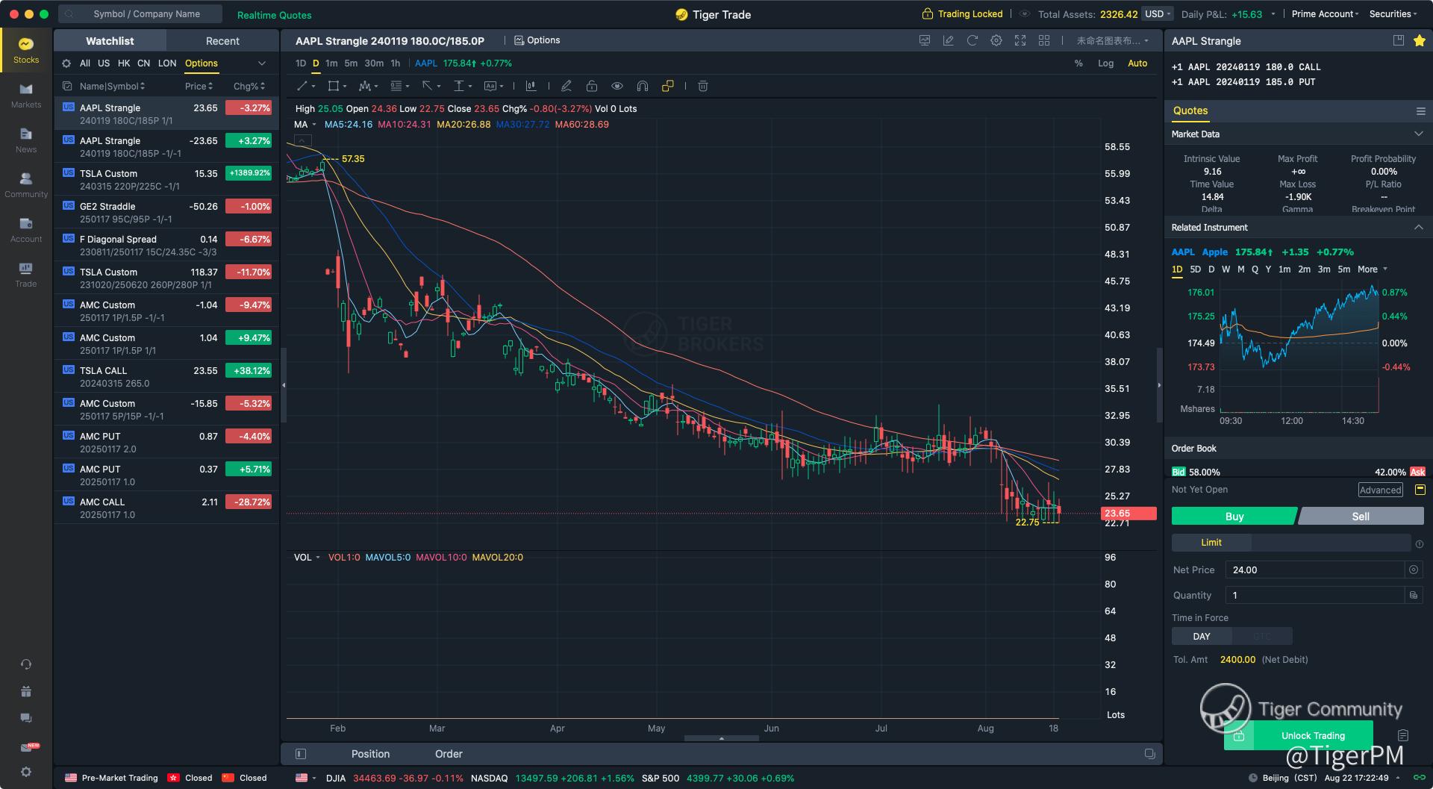Click the Sell button

(1361, 517)
